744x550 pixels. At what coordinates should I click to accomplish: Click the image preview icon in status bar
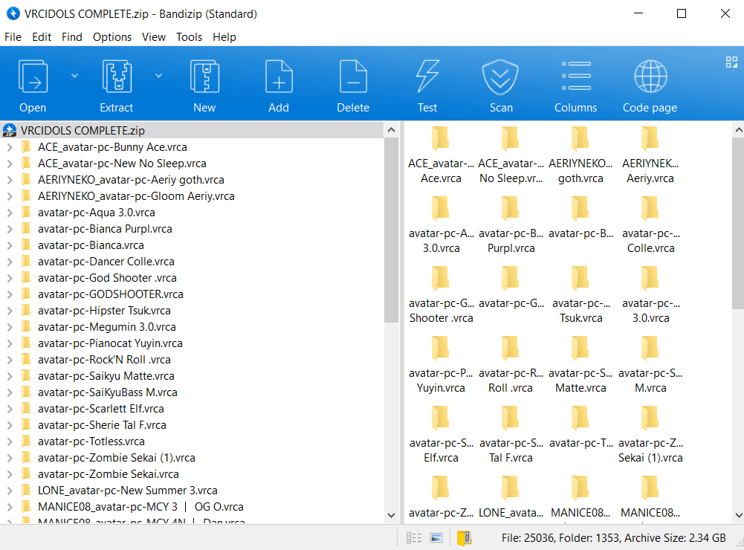click(x=436, y=537)
